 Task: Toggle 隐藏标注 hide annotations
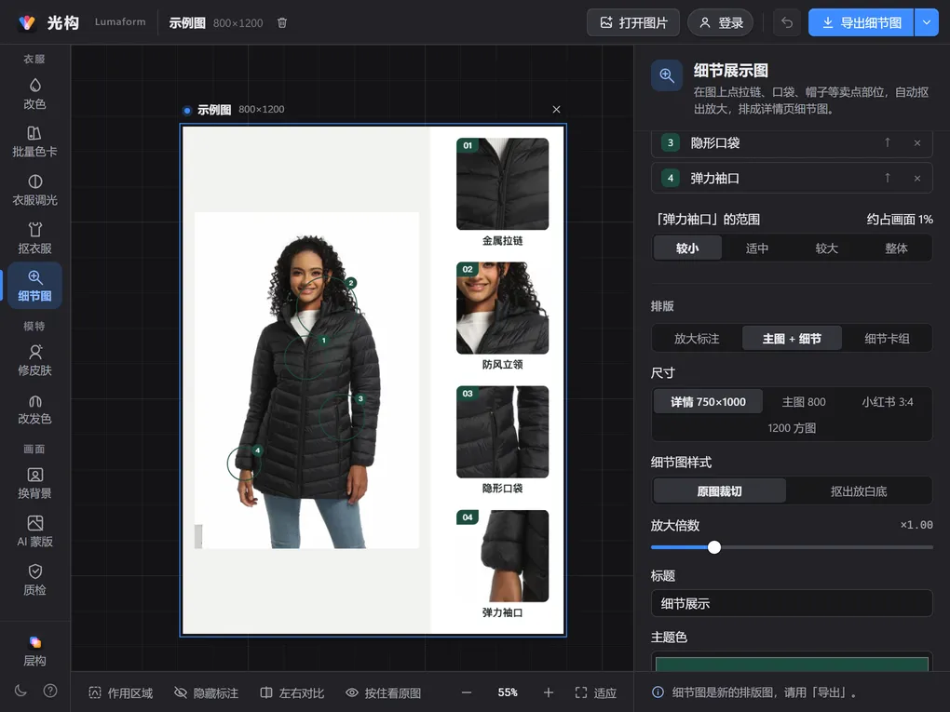pyautogui.click(x=206, y=692)
